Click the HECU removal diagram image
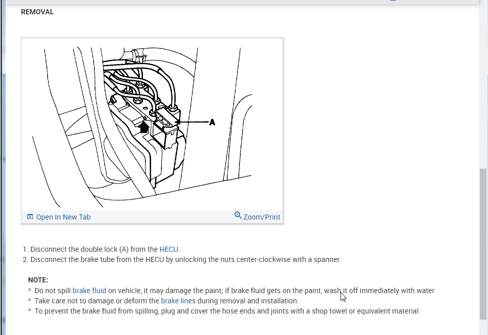The width and height of the screenshot is (488, 335). click(152, 125)
